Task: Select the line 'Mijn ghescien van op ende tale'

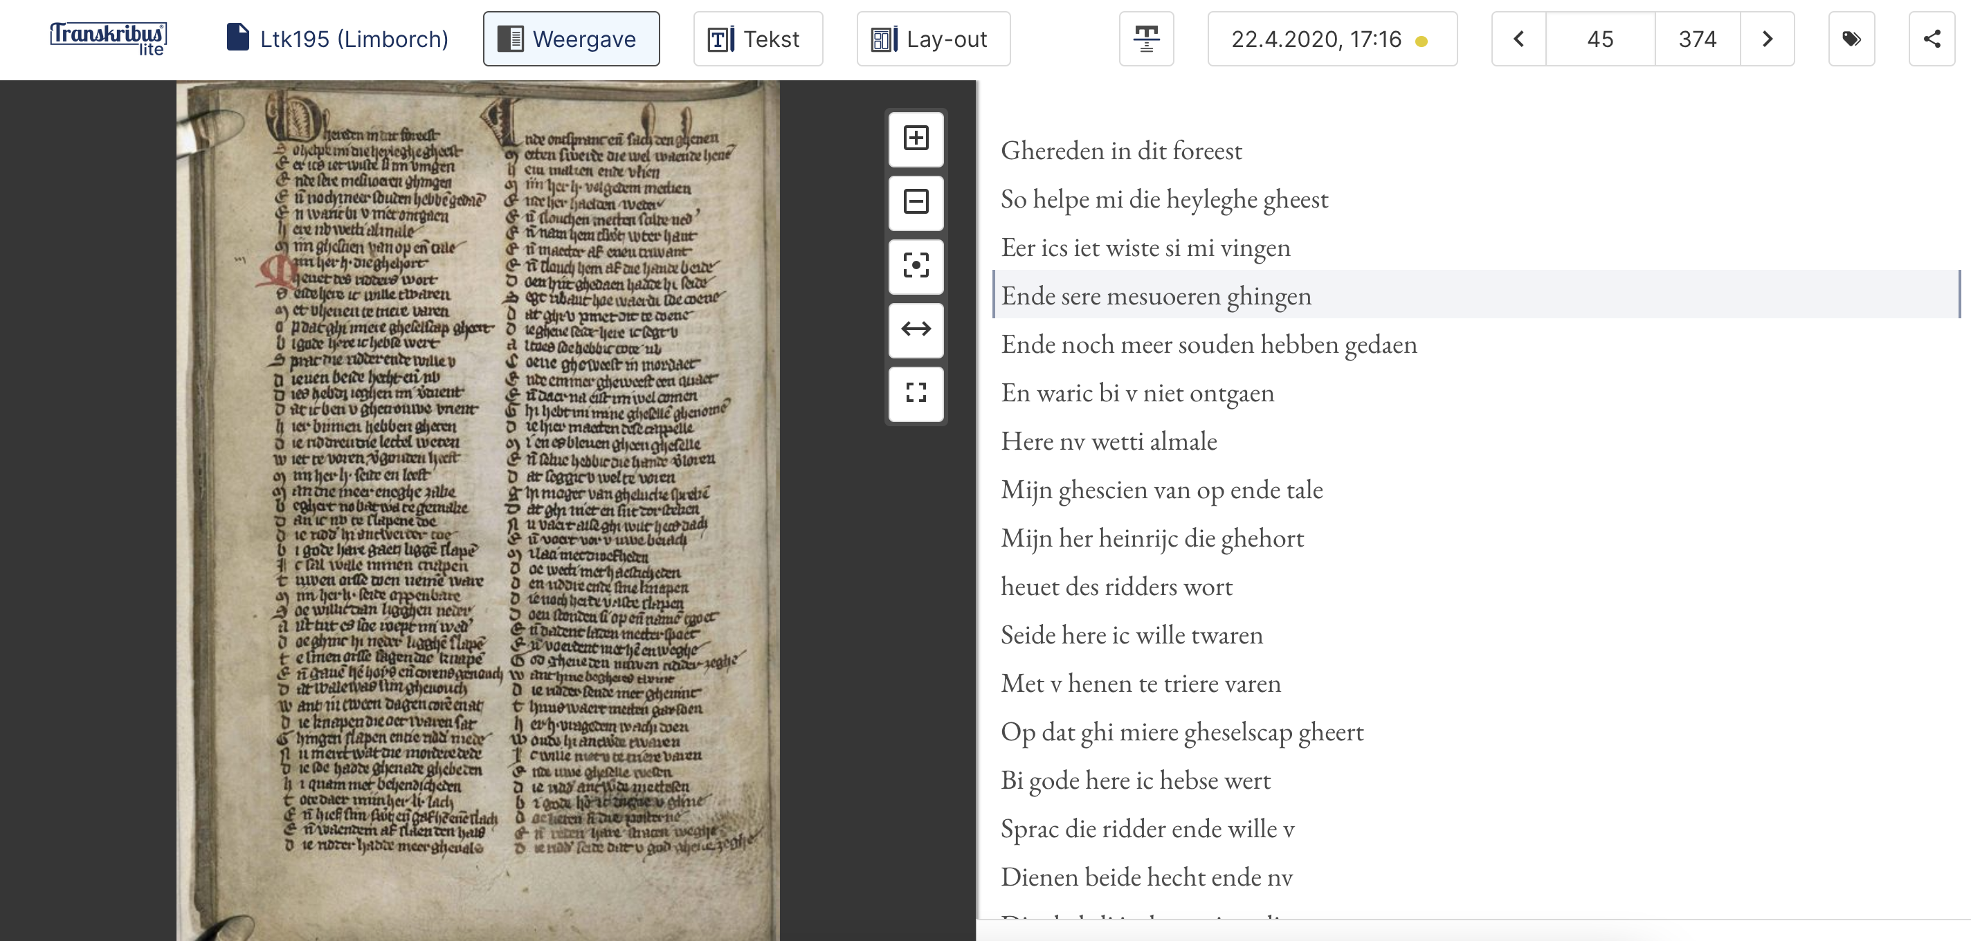Action: click(x=1161, y=490)
